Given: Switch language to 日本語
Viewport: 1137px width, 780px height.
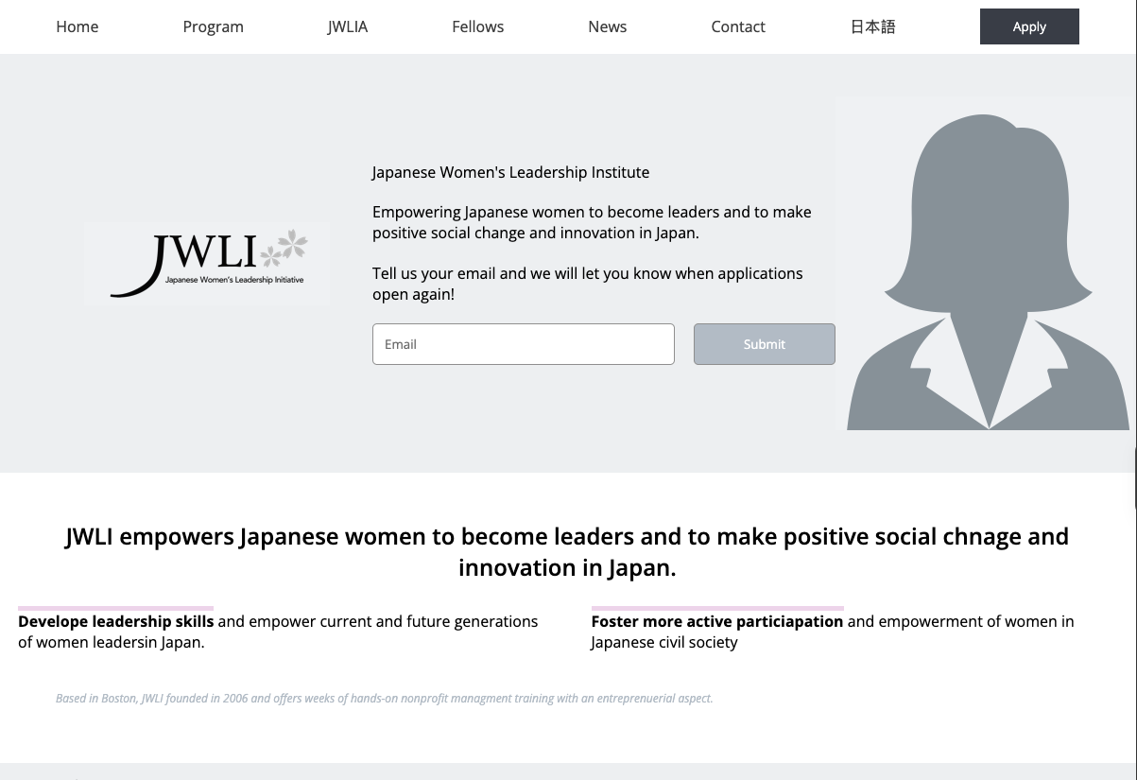Looking at the screenshot, I should (x=872, y=26).
